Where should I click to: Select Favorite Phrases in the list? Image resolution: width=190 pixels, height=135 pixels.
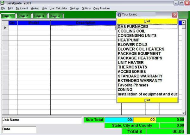147,85
